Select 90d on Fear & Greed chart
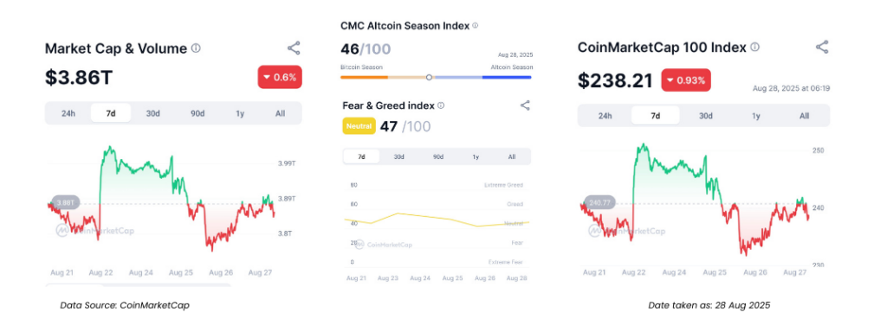Image resolution: width=887 pixels, height=319 pixels. (437, 156)
